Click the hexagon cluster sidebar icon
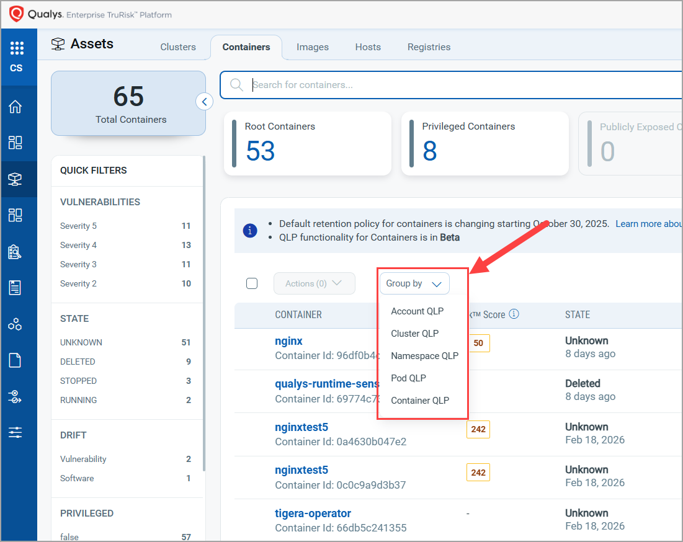 16,324
